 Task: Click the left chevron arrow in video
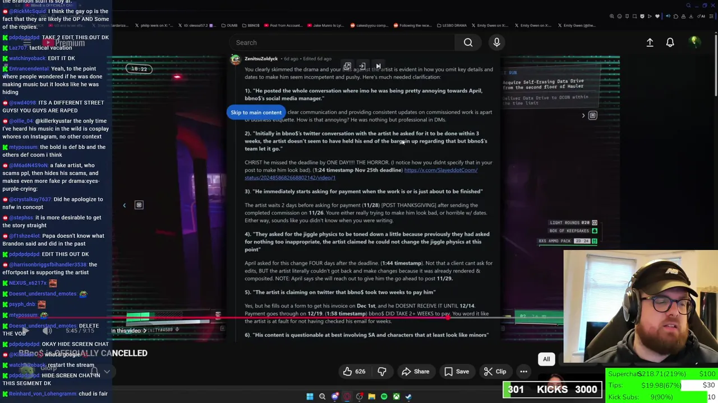click(125, 205)
